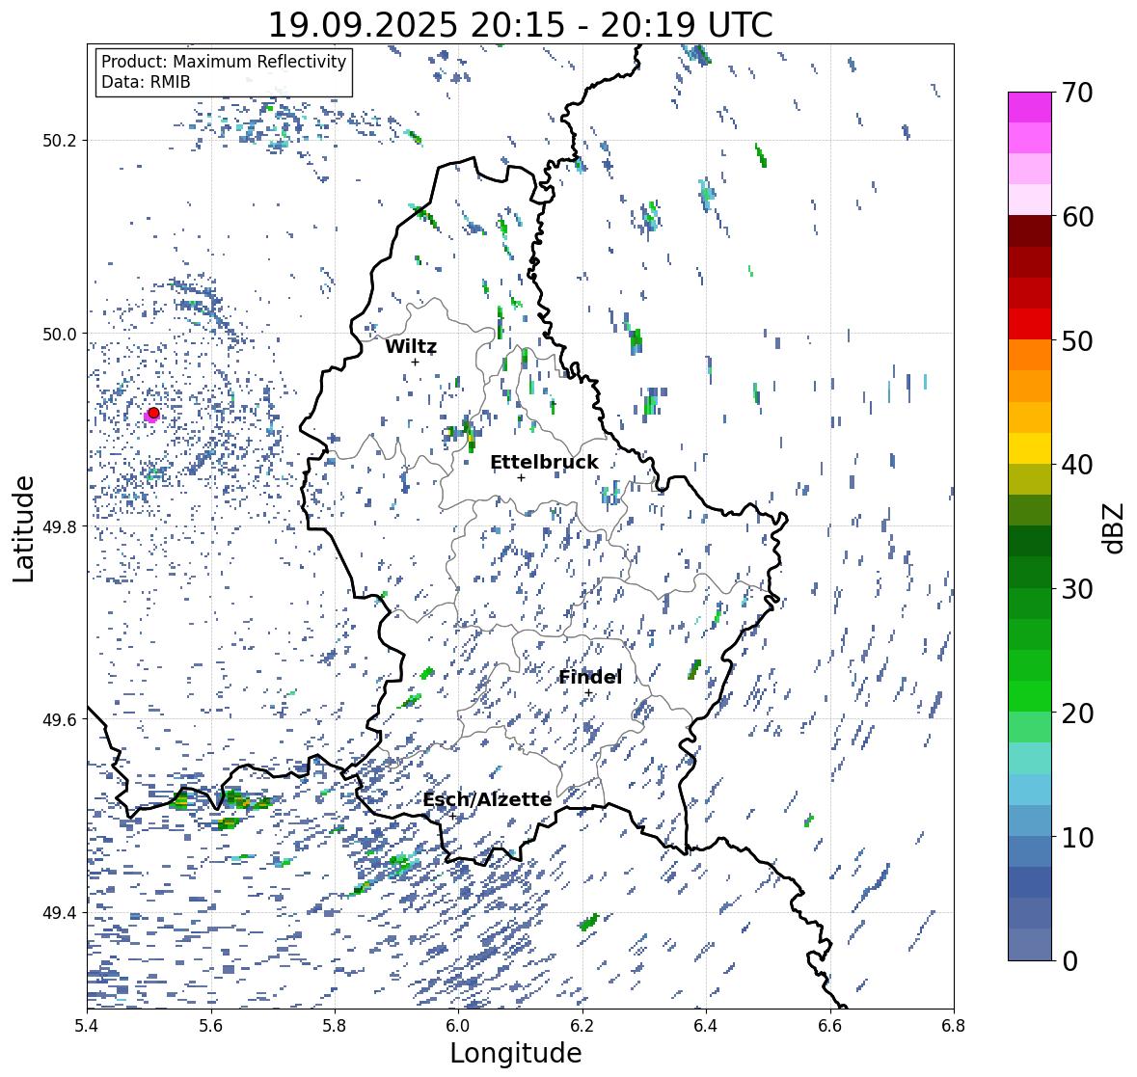Click the 10 colorbar tick label
Image resolution: width=1137 pixels, height=1077 pixels.
tap(1077, 837)
